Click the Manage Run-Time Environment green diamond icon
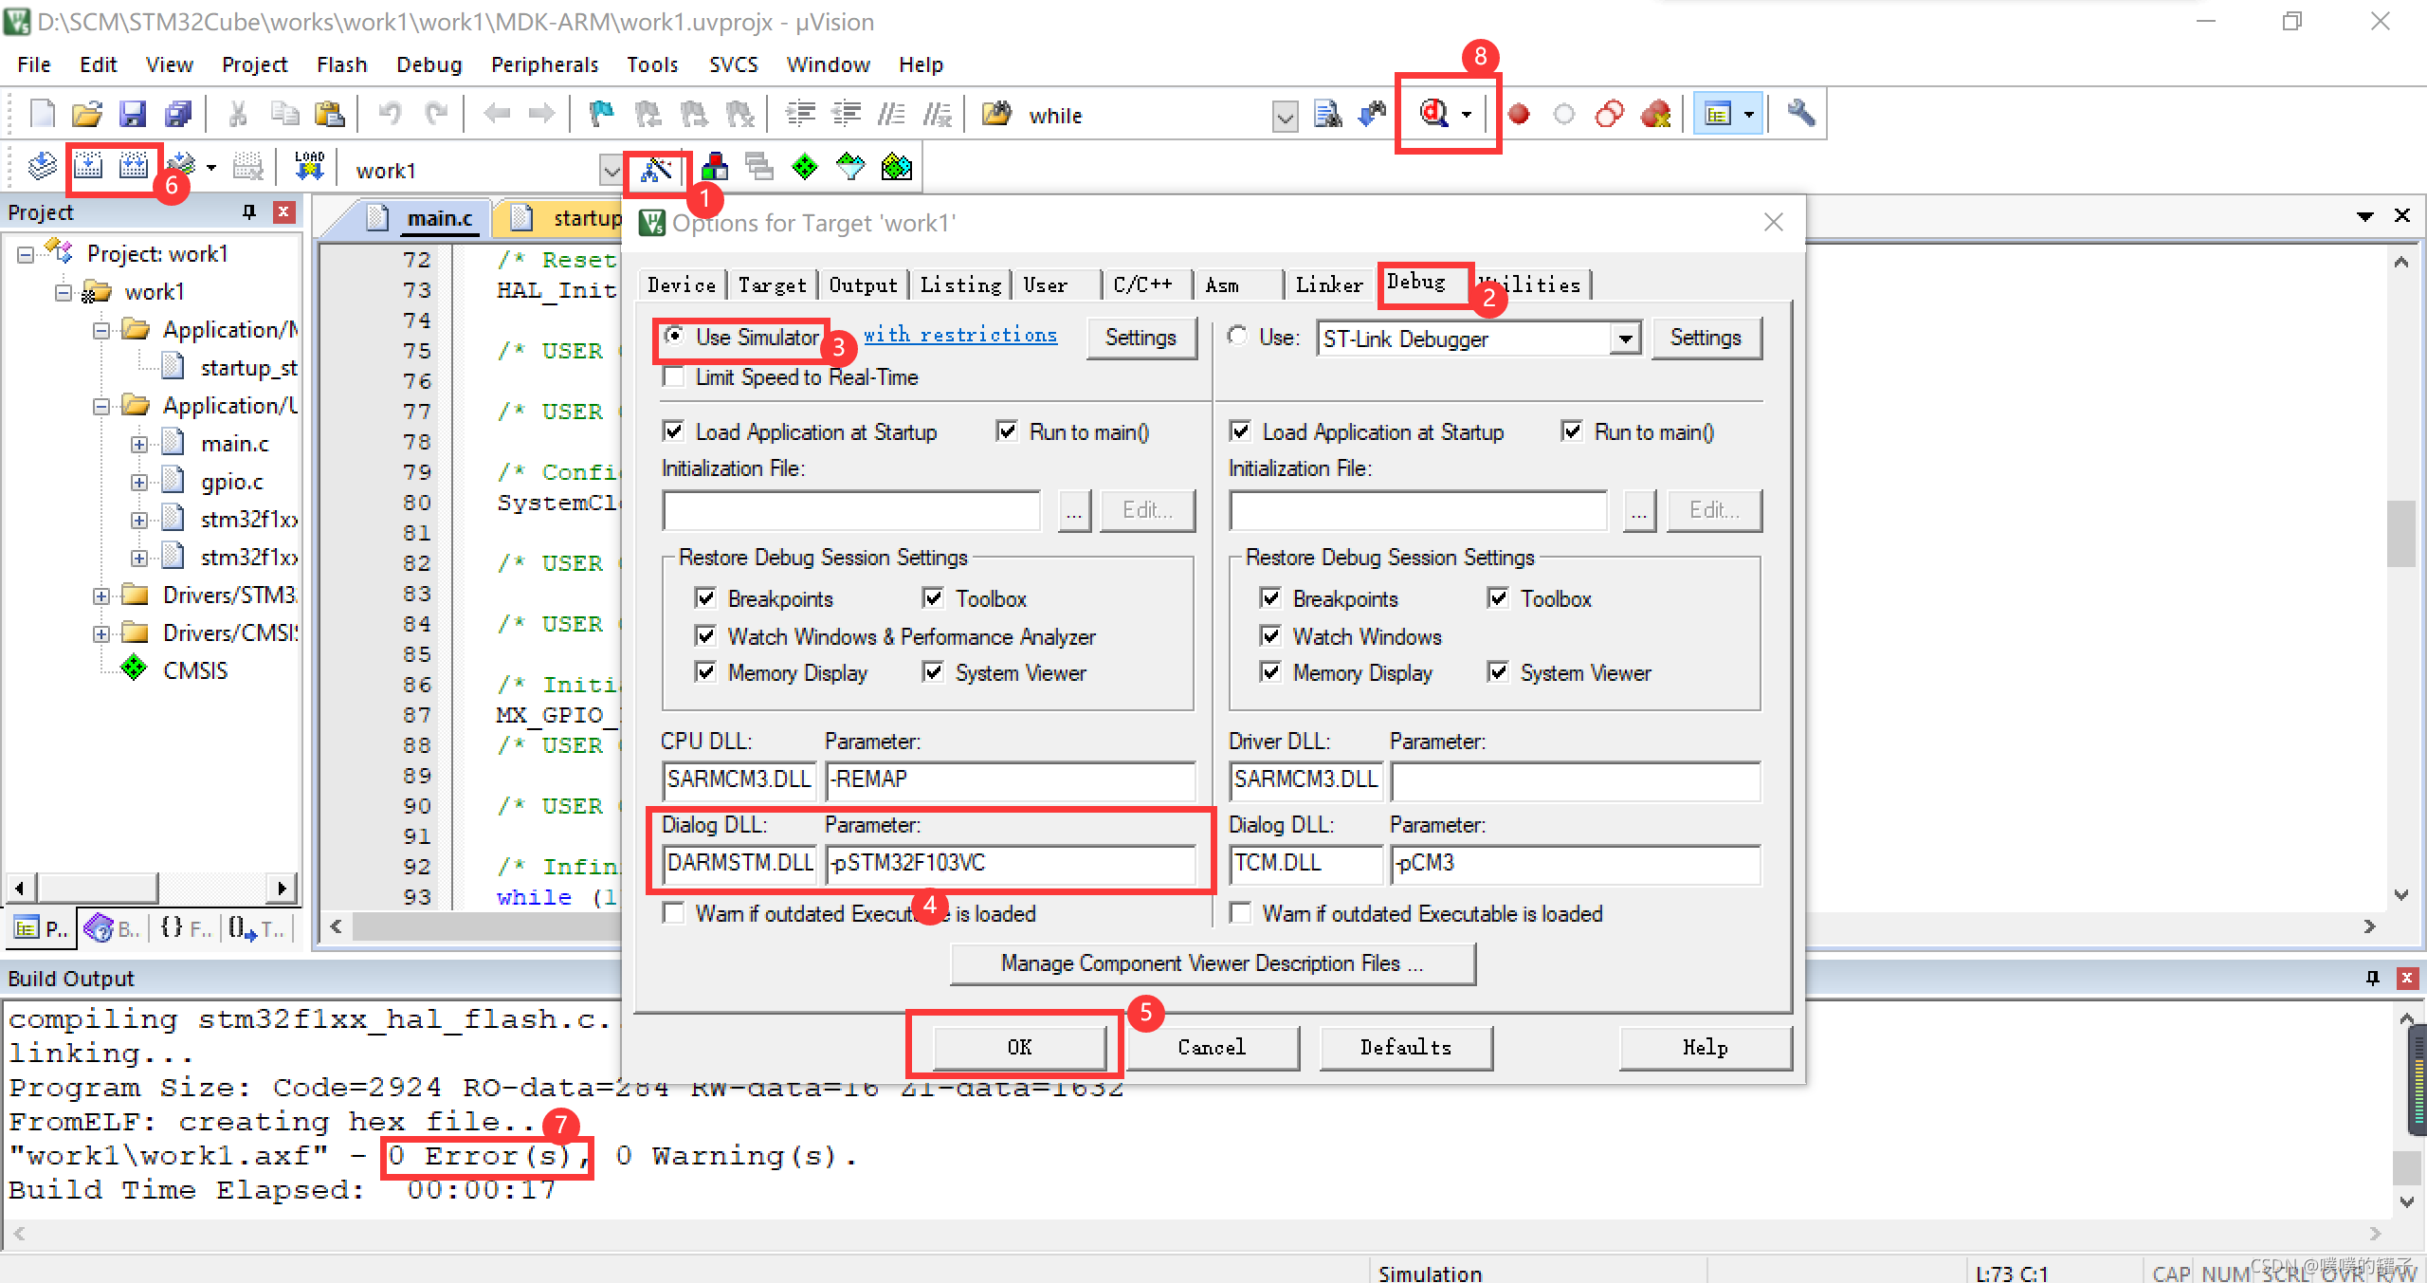This screenshot has height=1283, width=2427. (805, 168)
